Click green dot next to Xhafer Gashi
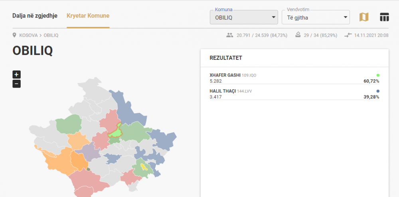This screenshot has width=399, height=197. coord(378,75)
